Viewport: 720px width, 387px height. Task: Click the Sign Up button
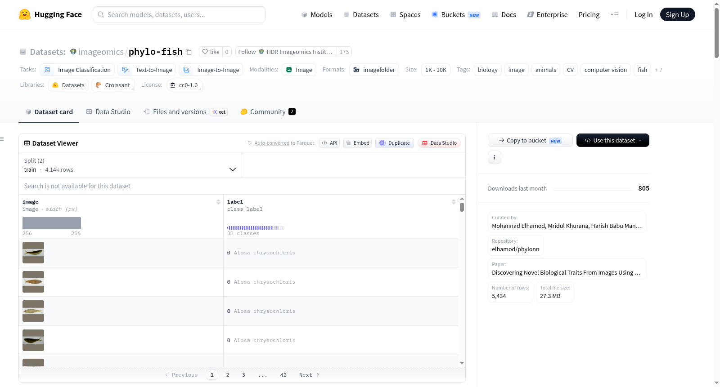pyautogui.click(x=677, y=14)
